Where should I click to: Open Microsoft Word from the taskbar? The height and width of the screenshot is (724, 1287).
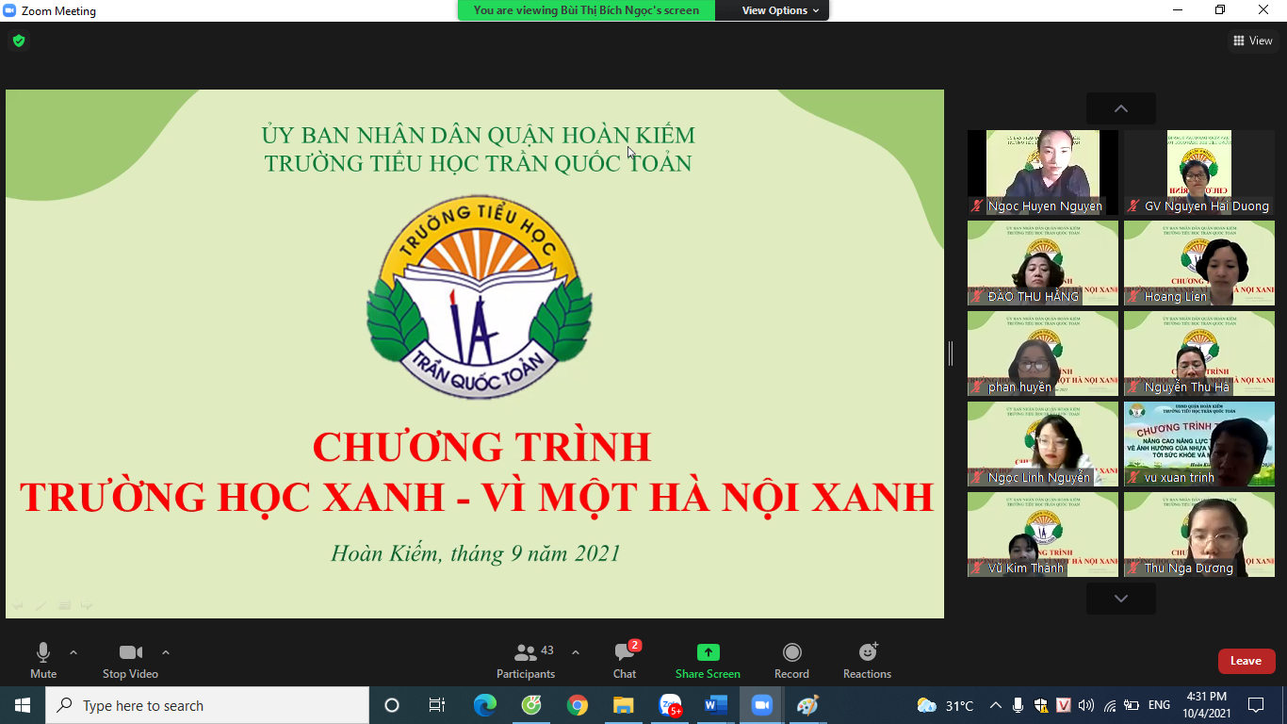pos(715,705)
